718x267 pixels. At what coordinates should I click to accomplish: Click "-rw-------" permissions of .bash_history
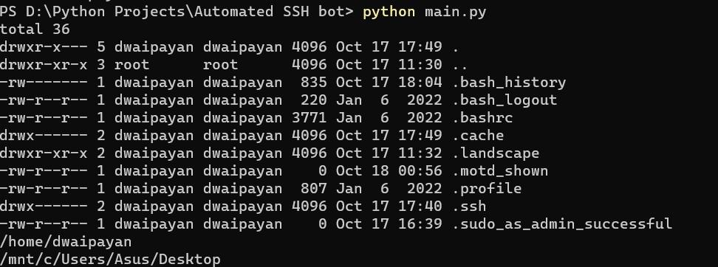[x=44, y=83]
